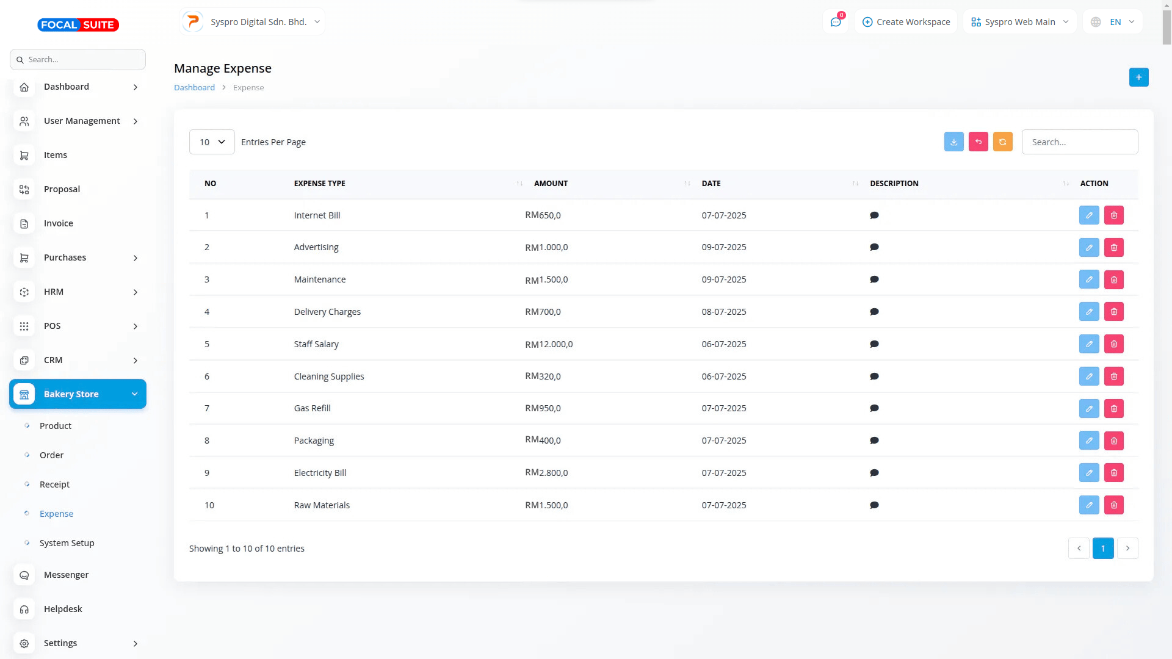Open Receipt in the Bakery Store submenu
The height and width of the screenshot is (659, 1172).
pos(54,484)
